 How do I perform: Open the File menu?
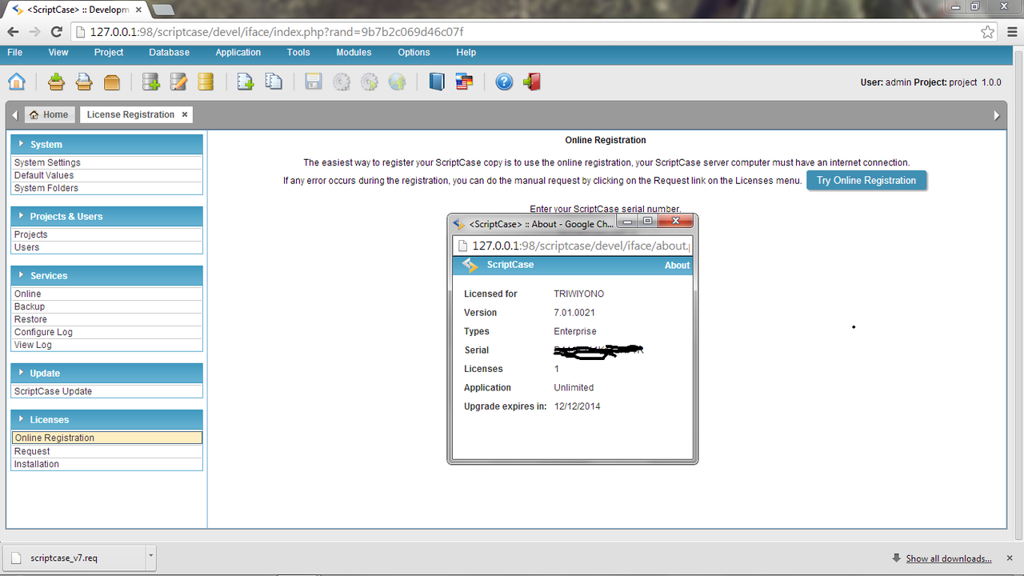[x=14, y=52]
